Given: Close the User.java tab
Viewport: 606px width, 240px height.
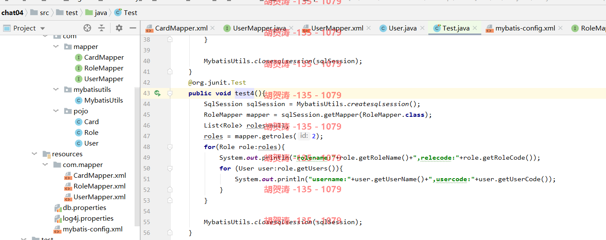Looking at the screenshot, I should pyautogui.click(x=421, y=28).
